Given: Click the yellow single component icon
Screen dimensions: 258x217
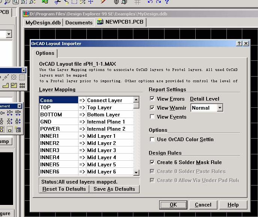Looking at the screenshot, I should click(10, 130).
